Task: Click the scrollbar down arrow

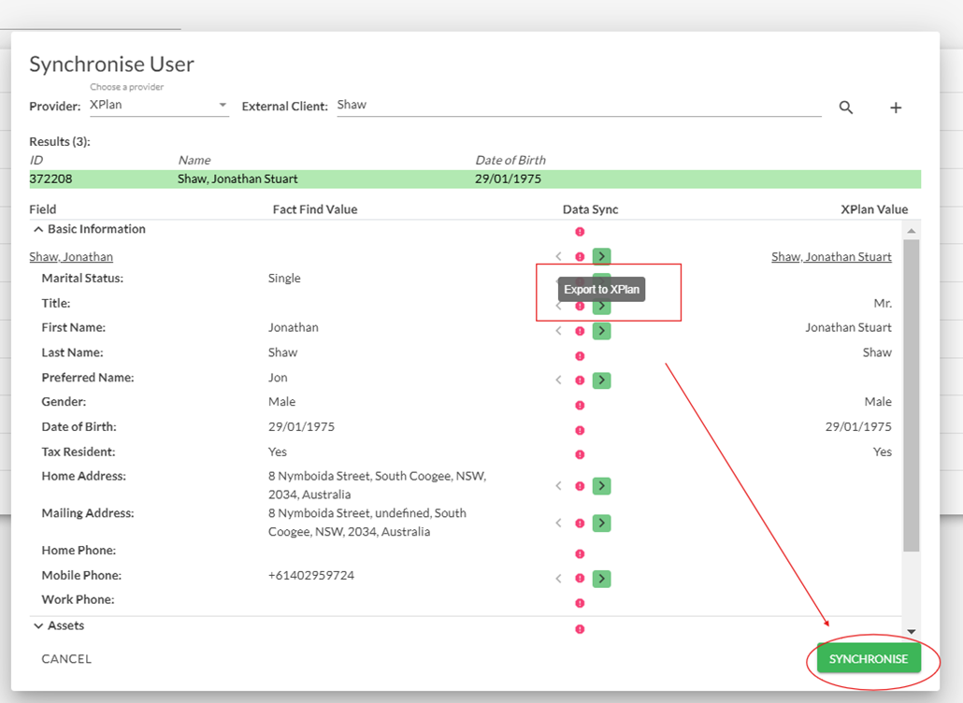Action: pos(912,631)
